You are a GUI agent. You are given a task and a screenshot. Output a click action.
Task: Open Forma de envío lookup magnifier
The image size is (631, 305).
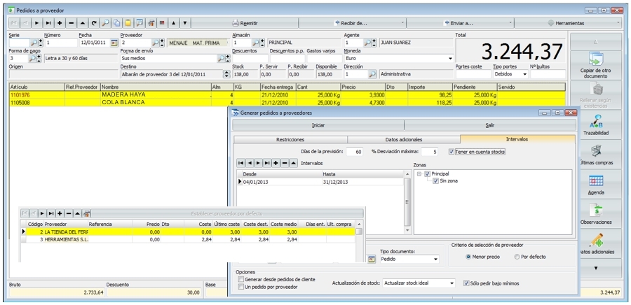point(222,58)
